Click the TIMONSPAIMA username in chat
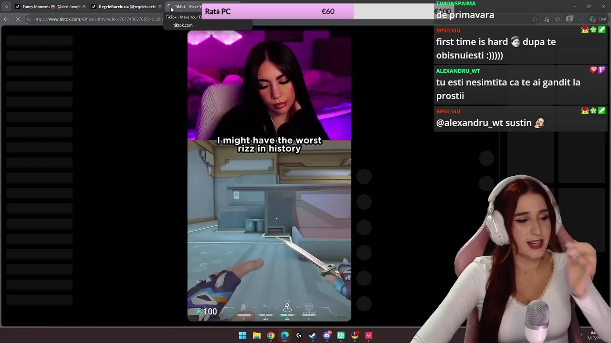This screenshot has height=343, width=611. (x=456, y=3)
